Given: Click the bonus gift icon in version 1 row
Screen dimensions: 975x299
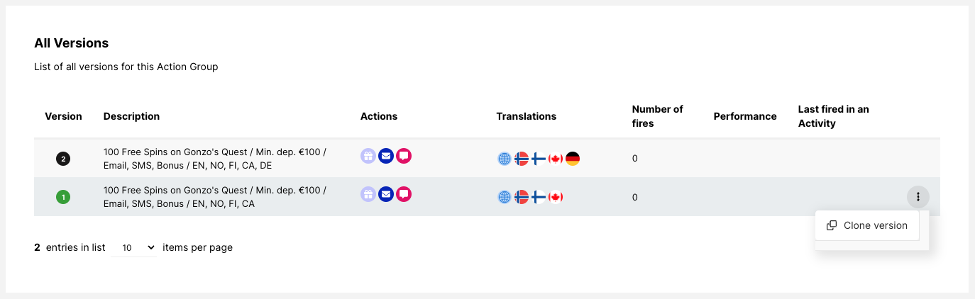Looking at the screenshot, I should [x=368, y=194].
